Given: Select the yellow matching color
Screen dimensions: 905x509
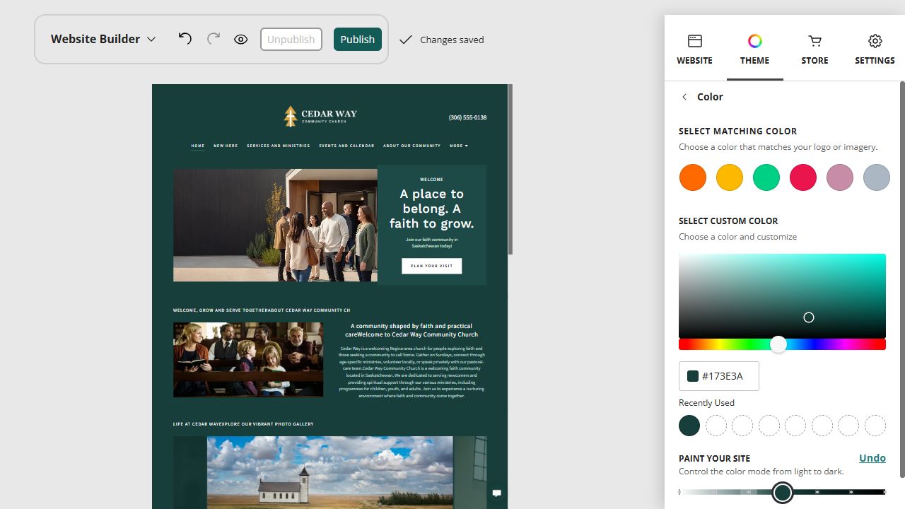Looking at the screenshot, I should click(x=730, y=177).
